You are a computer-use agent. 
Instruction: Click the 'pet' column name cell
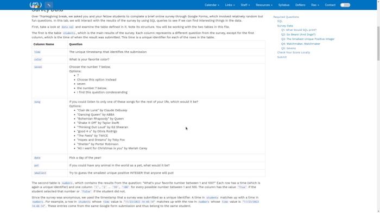[49, 165]
